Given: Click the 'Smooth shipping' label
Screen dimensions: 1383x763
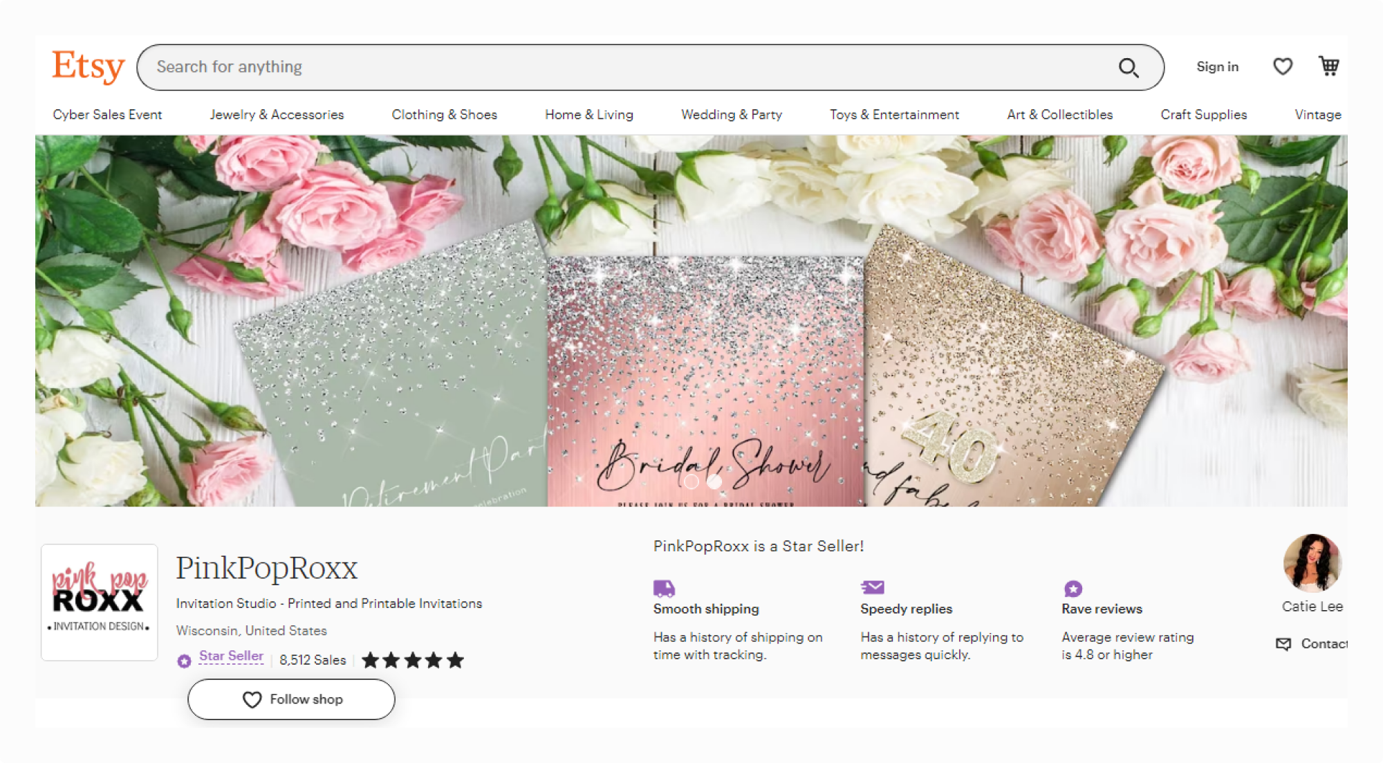Looking at the screenshot, I should [706, 609].
